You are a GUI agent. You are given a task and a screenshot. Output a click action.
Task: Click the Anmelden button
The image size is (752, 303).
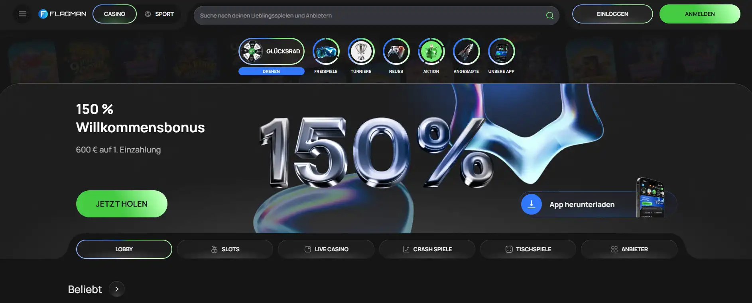pos(700,14)
